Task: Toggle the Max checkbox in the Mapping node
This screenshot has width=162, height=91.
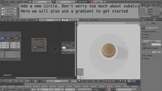Action: click(6, 50)
